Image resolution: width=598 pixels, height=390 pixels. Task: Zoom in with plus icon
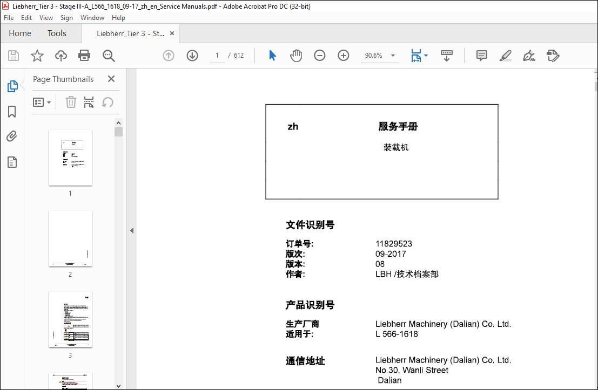point(343,56)
